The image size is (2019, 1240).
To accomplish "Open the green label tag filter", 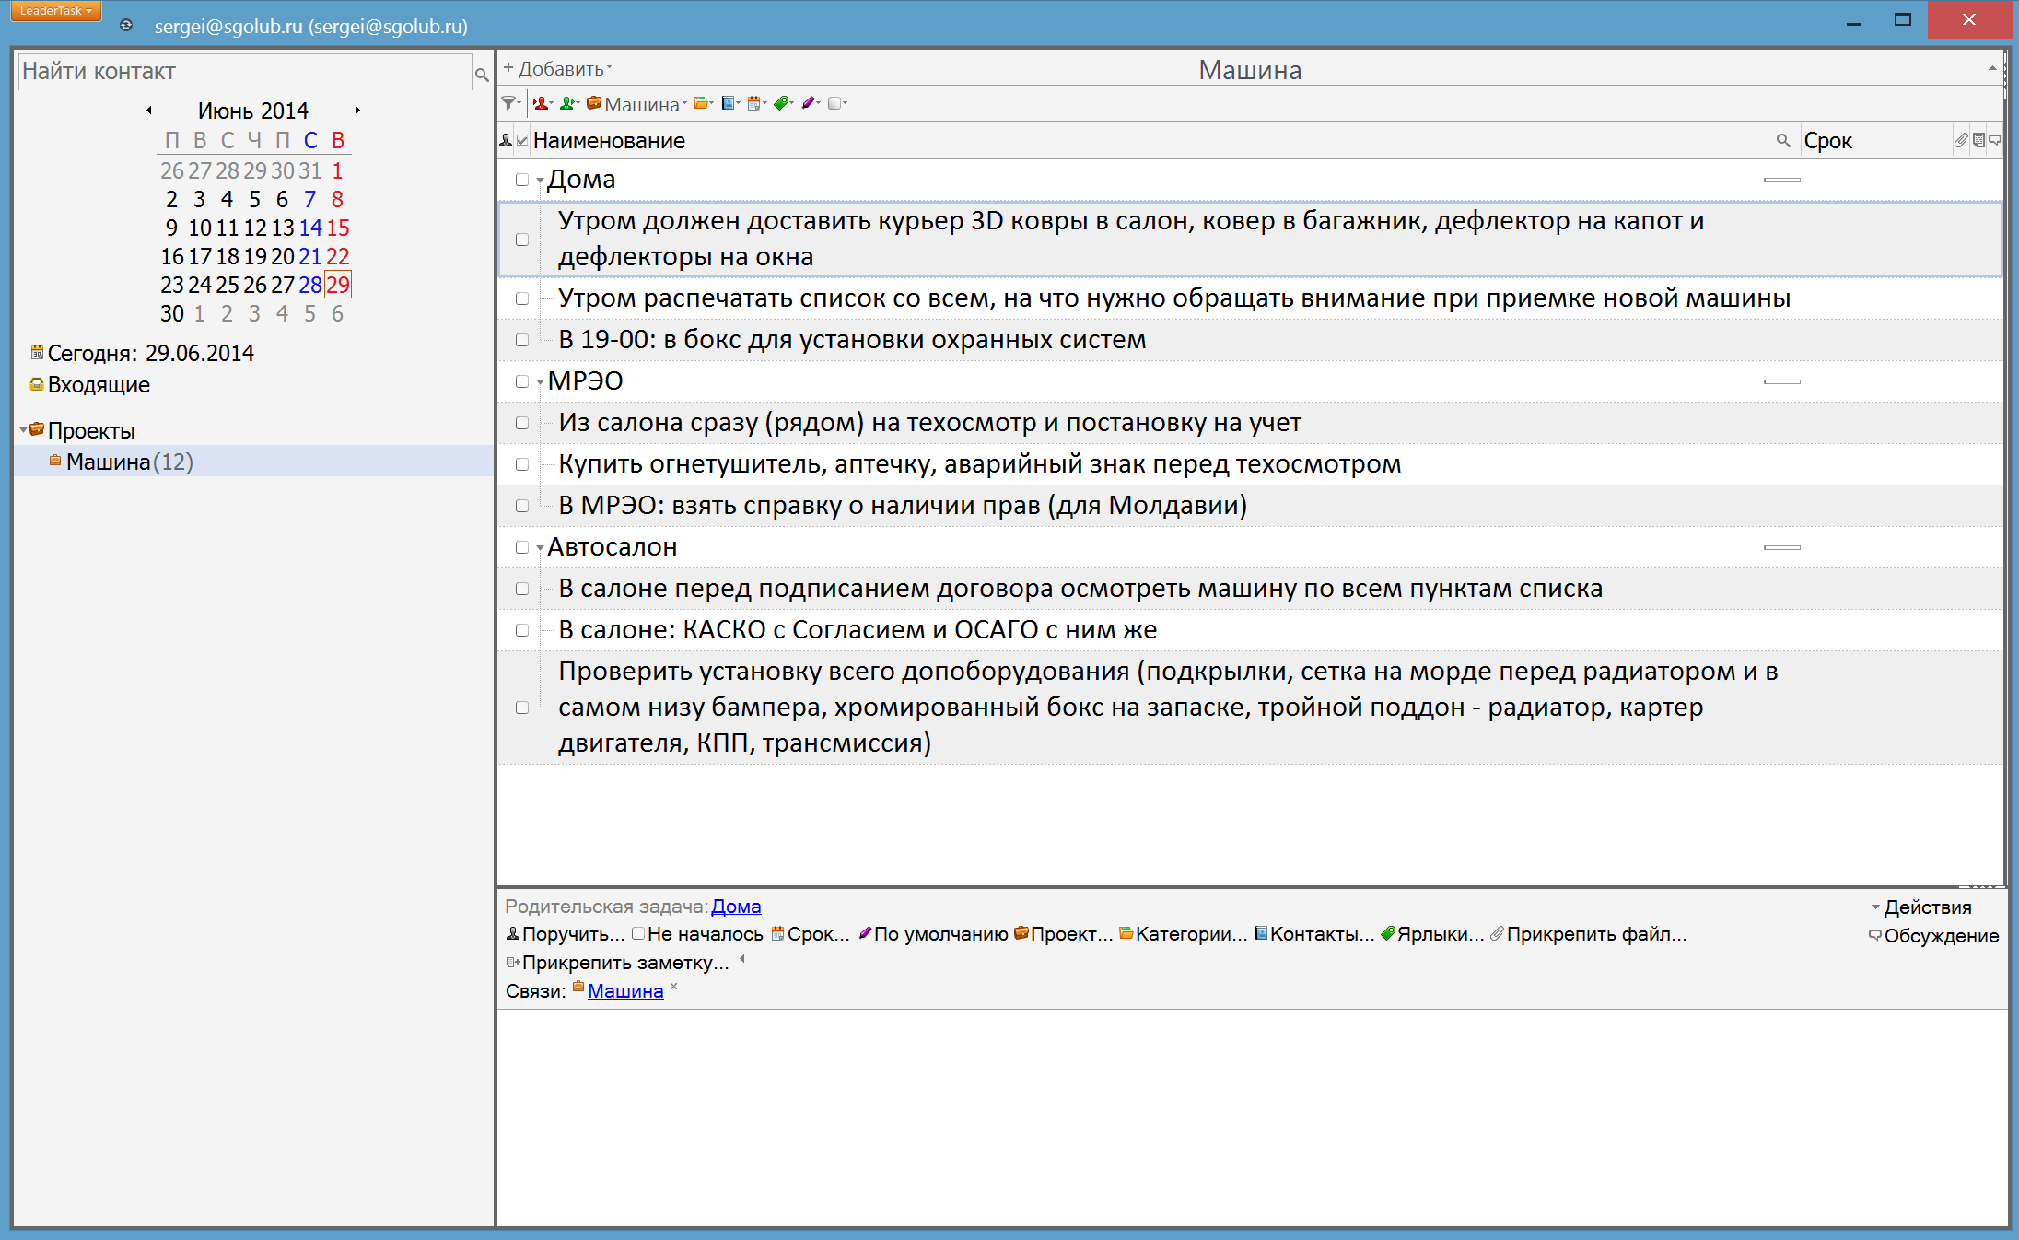I will click(782, 103).
